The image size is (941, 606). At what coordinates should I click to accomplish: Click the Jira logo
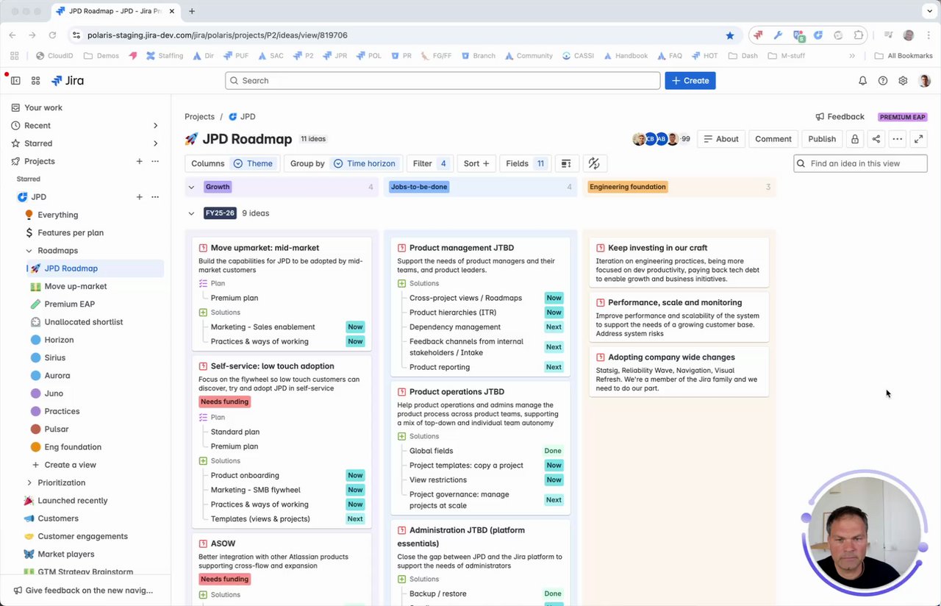point(68,81)
